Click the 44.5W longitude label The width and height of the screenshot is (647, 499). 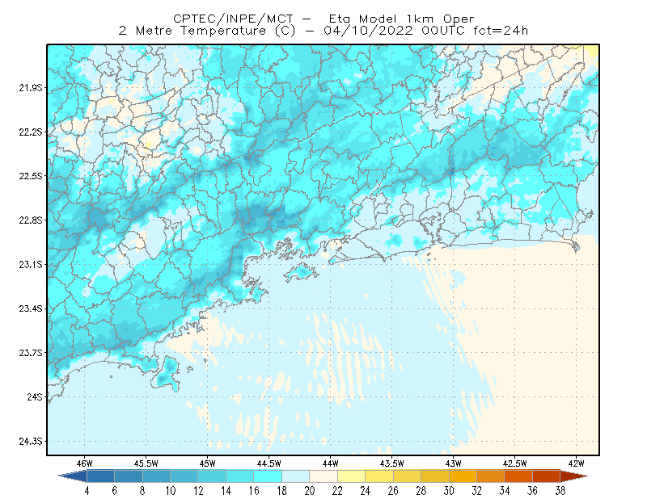[269, 463]
